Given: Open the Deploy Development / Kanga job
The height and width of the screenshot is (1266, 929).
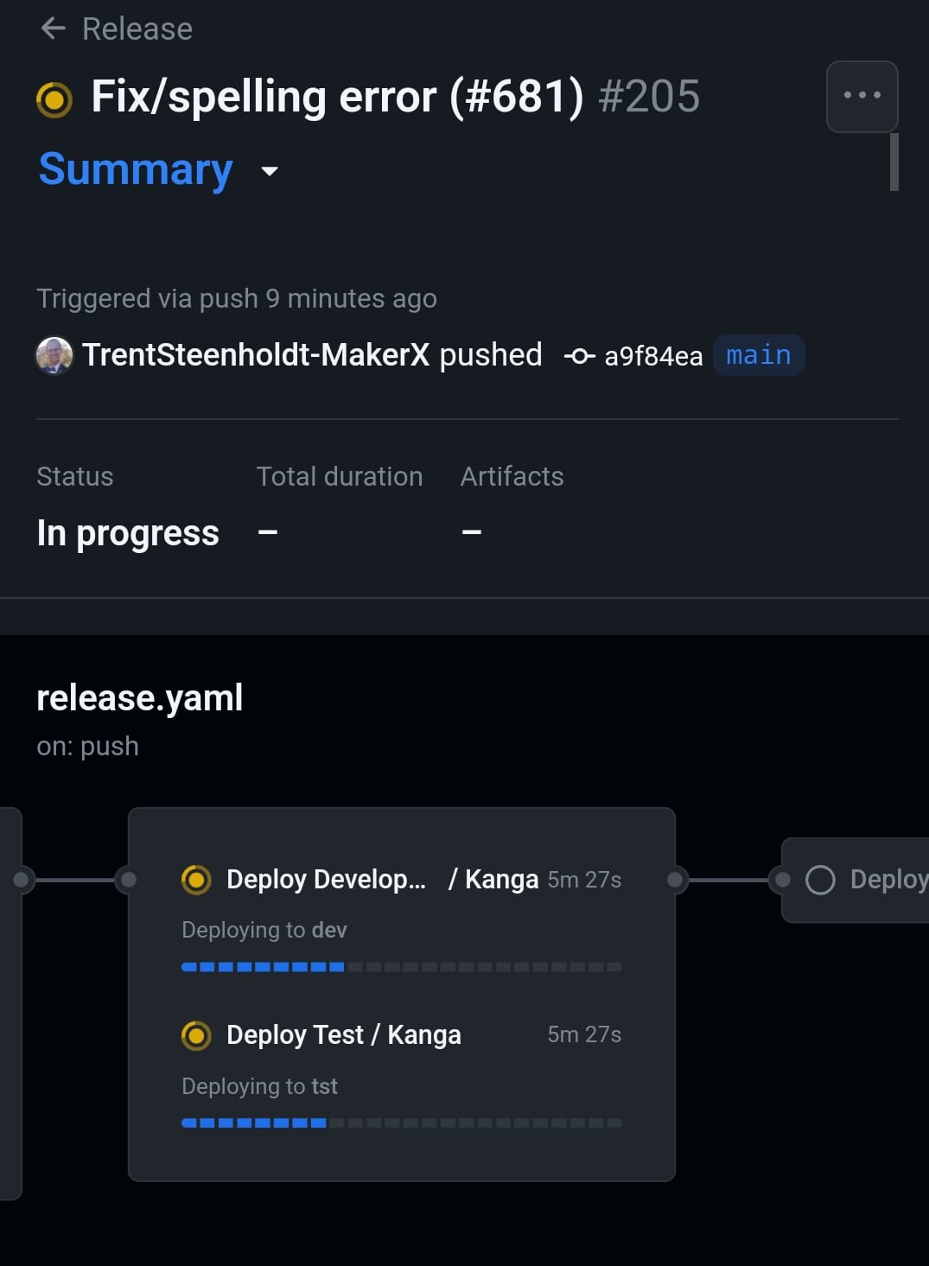Looking at the screenshot, I should pyautogui.click(x=401, y=880).
